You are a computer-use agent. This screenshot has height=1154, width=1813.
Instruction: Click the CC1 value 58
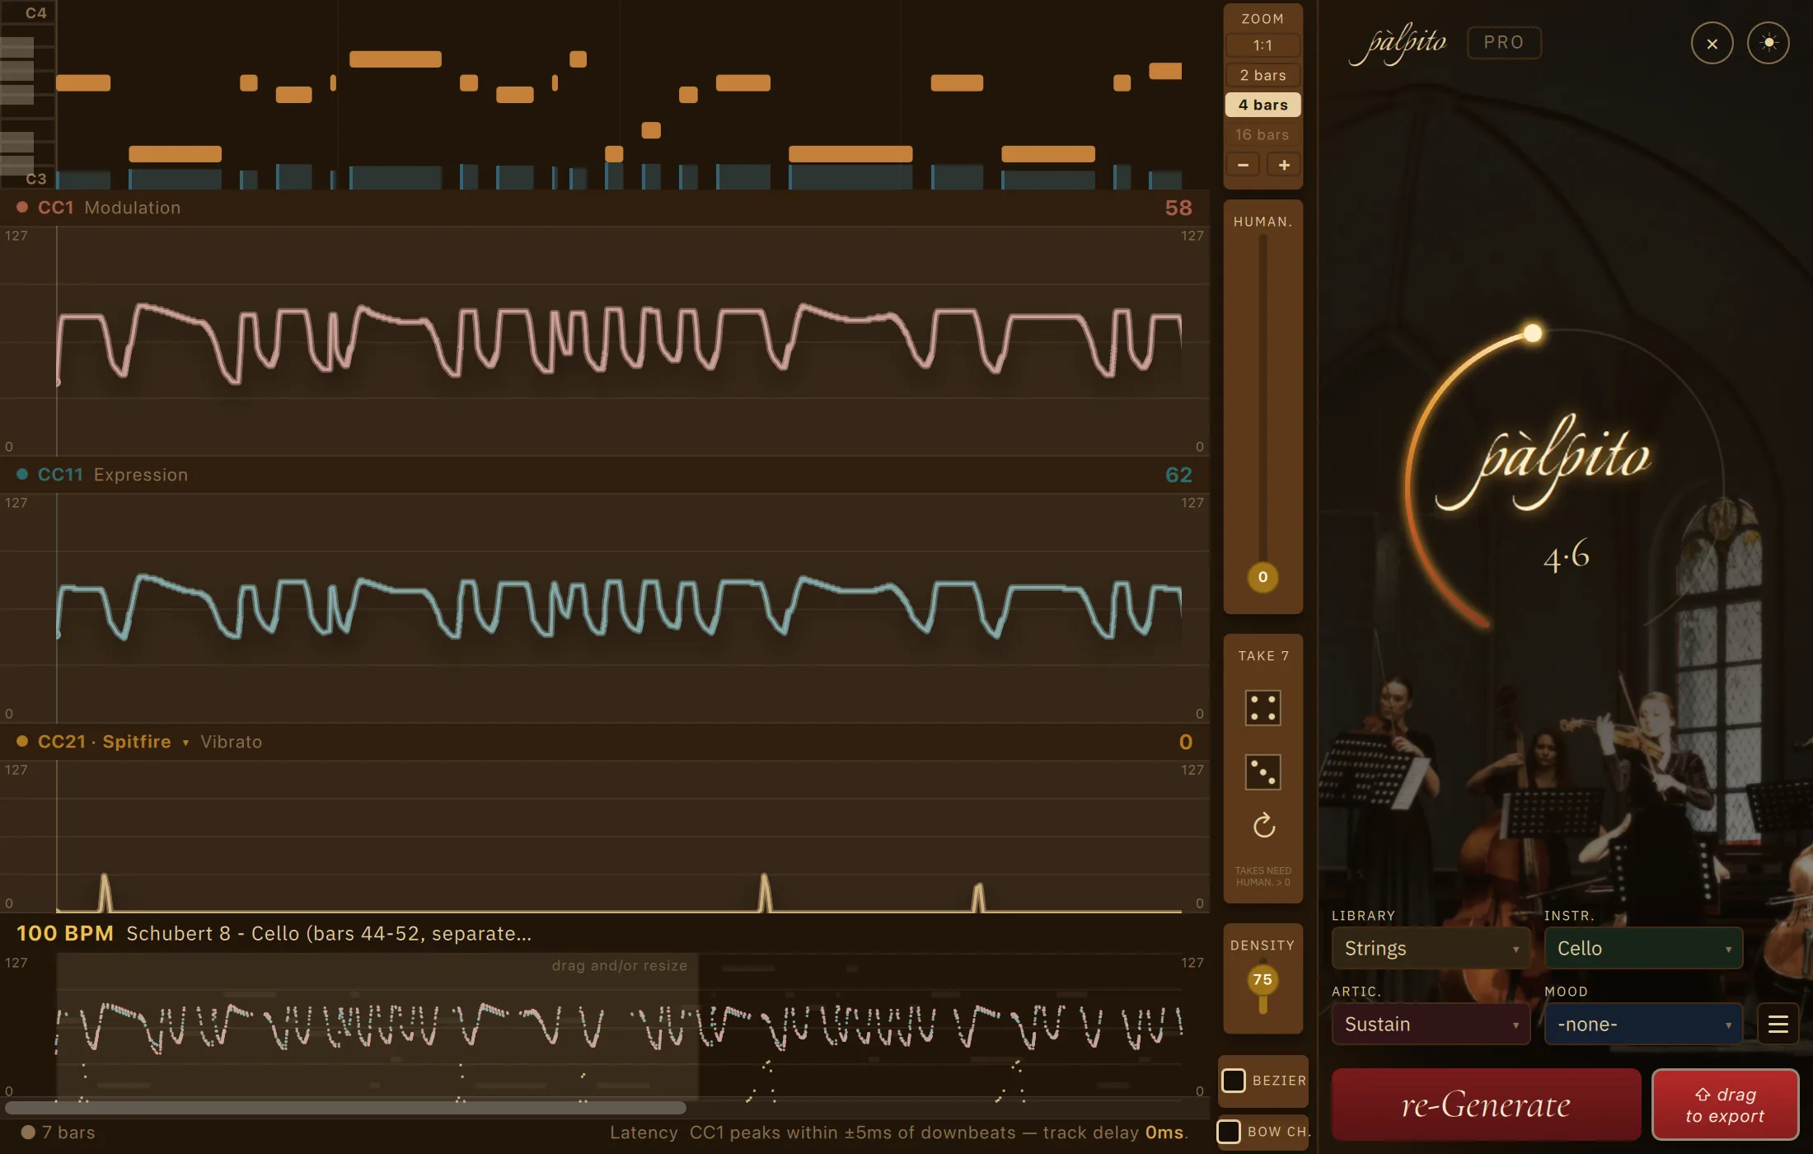point(1178,208)
